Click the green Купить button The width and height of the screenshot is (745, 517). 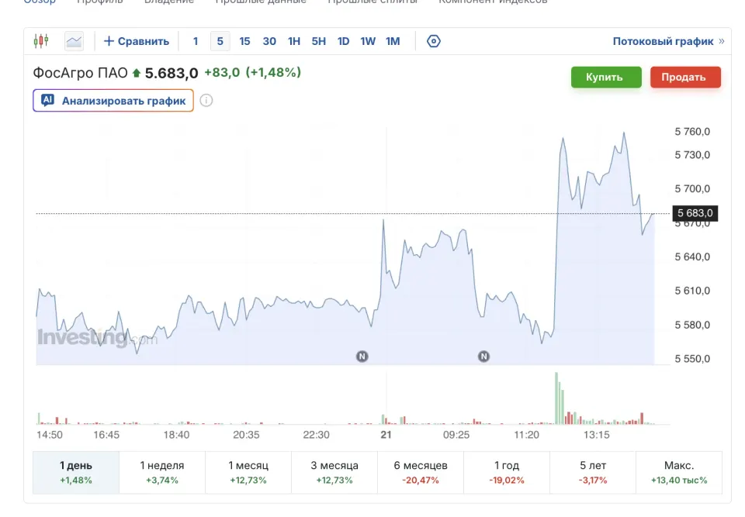coord(606,77)
